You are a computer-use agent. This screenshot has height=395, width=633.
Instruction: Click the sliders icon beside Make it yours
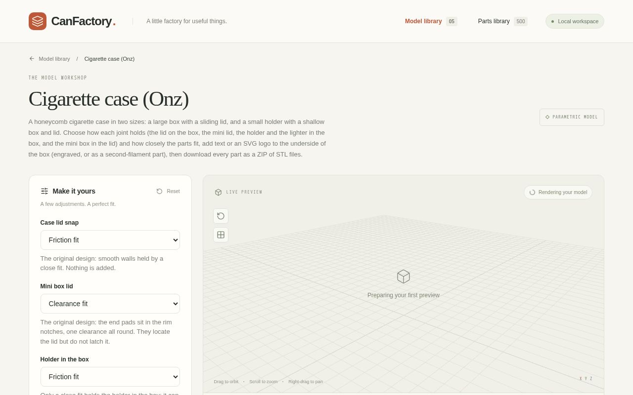[x=45, y=191]
